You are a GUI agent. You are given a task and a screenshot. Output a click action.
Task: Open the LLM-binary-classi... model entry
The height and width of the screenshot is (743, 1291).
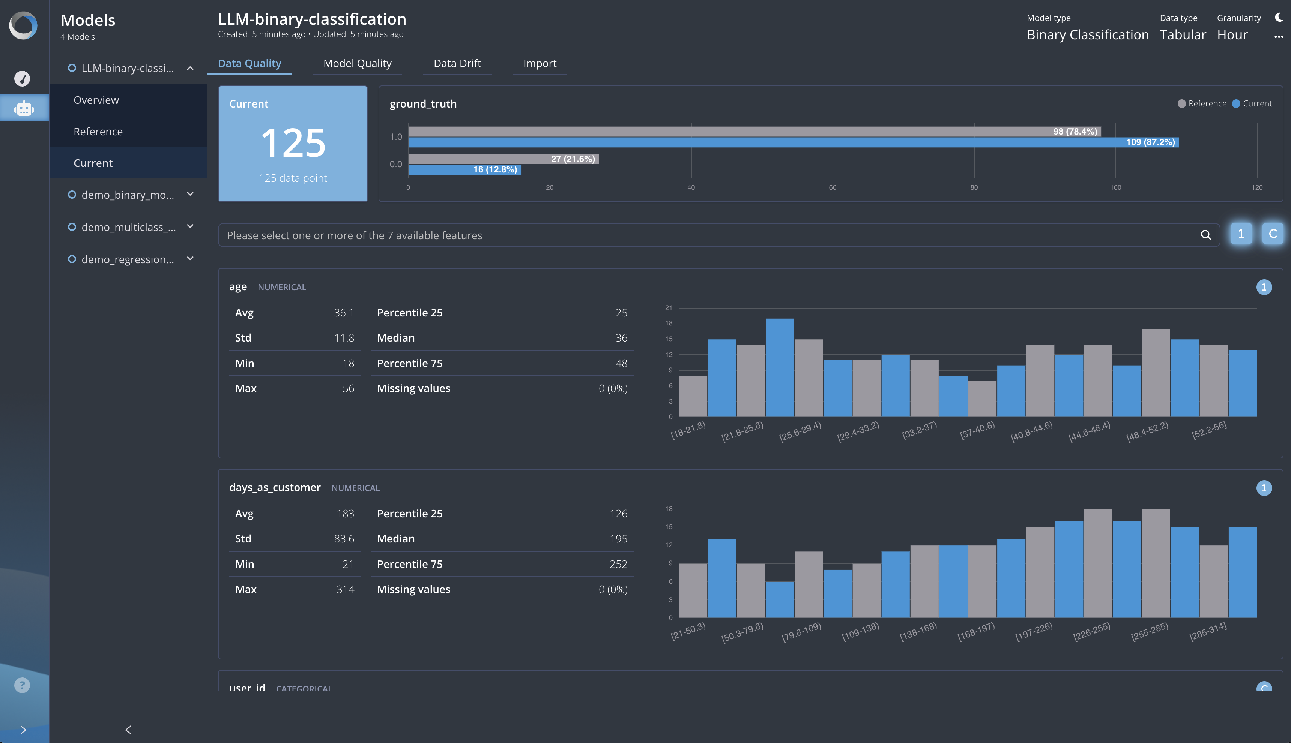tap(128, 68)
